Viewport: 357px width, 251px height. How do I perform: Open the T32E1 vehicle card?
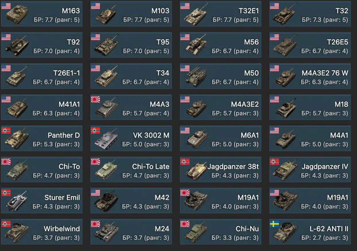(x=221, y=14)
